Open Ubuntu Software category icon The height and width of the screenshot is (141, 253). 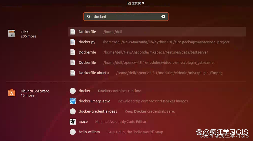(x=12, y=93)
